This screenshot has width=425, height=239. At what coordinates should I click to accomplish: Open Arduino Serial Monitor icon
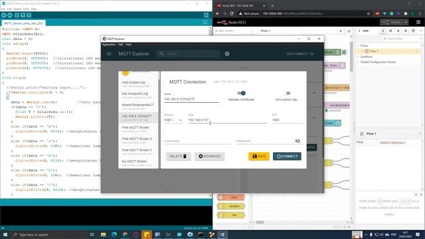[206, 15]
